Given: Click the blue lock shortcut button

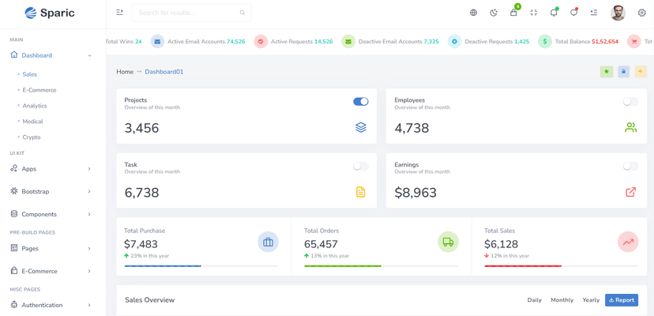Looking at the screenshot, I should click(x=623, y=72).
